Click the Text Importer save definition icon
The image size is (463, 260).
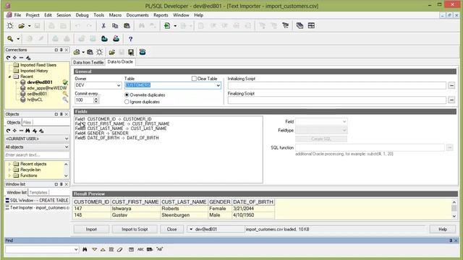point(131,52)
